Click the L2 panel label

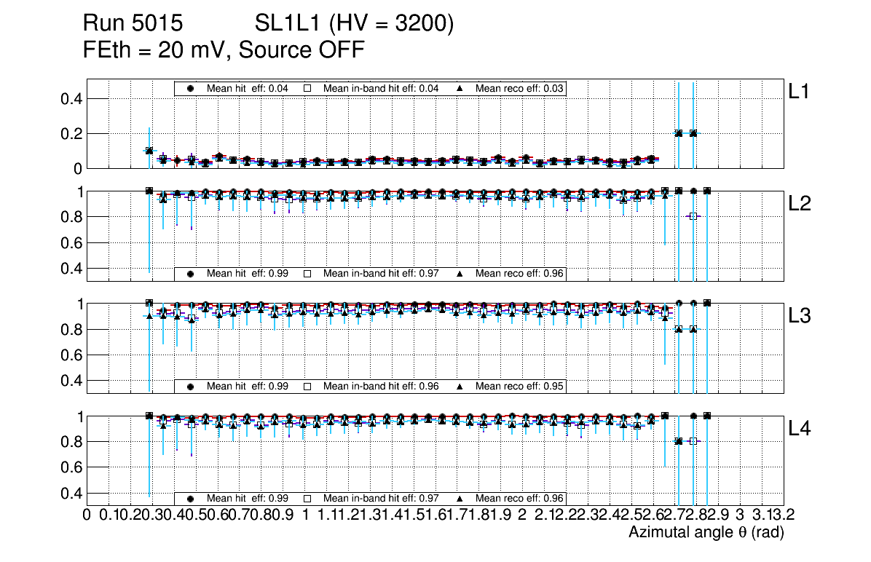click(801, 204)
